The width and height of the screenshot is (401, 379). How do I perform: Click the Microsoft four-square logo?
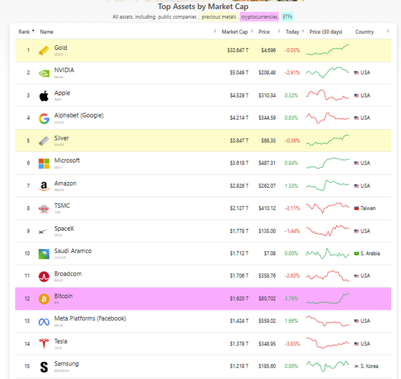(44, 164)
